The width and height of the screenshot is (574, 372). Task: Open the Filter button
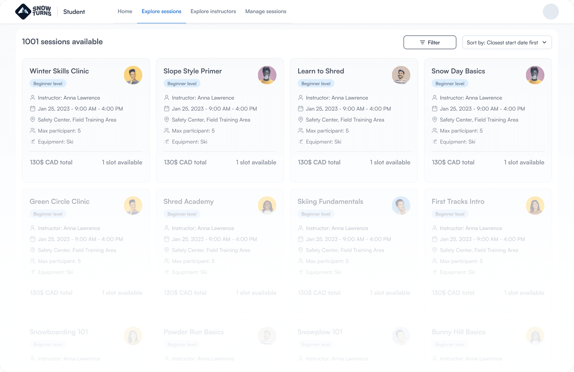(x=429, y=43)
